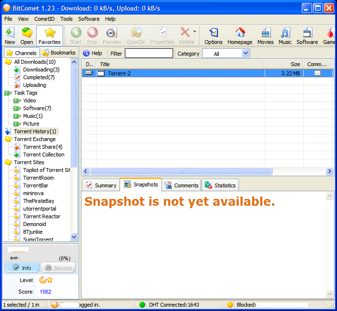Select the Torrent Exchange folder
Image resolution: width=337 pixels, height=311 pixels.
[35, 139]
